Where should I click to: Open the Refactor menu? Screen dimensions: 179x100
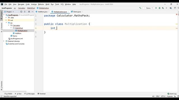coord(41,4)
